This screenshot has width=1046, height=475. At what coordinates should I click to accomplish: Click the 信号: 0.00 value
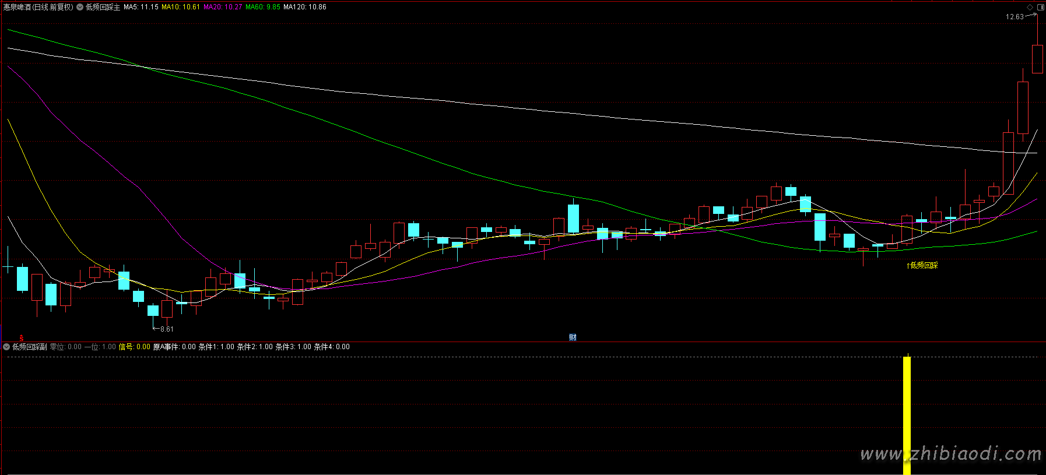(x=135, y=347)
